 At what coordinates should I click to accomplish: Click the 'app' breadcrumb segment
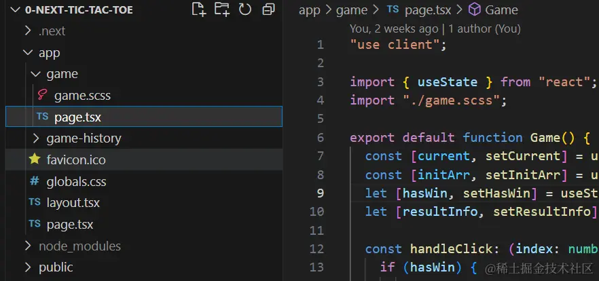coord(310,10)
